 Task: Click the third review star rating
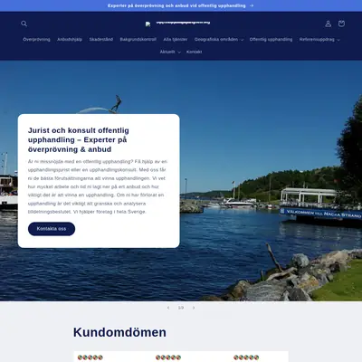click(246, 357)
